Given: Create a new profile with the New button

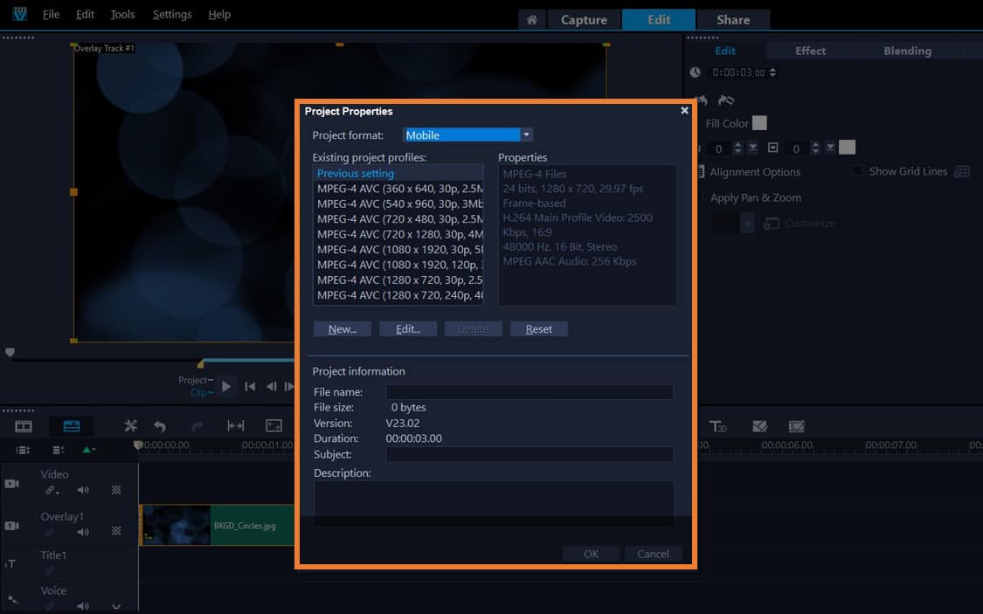Looking at the screenshot, I should (x=342, y=328).
